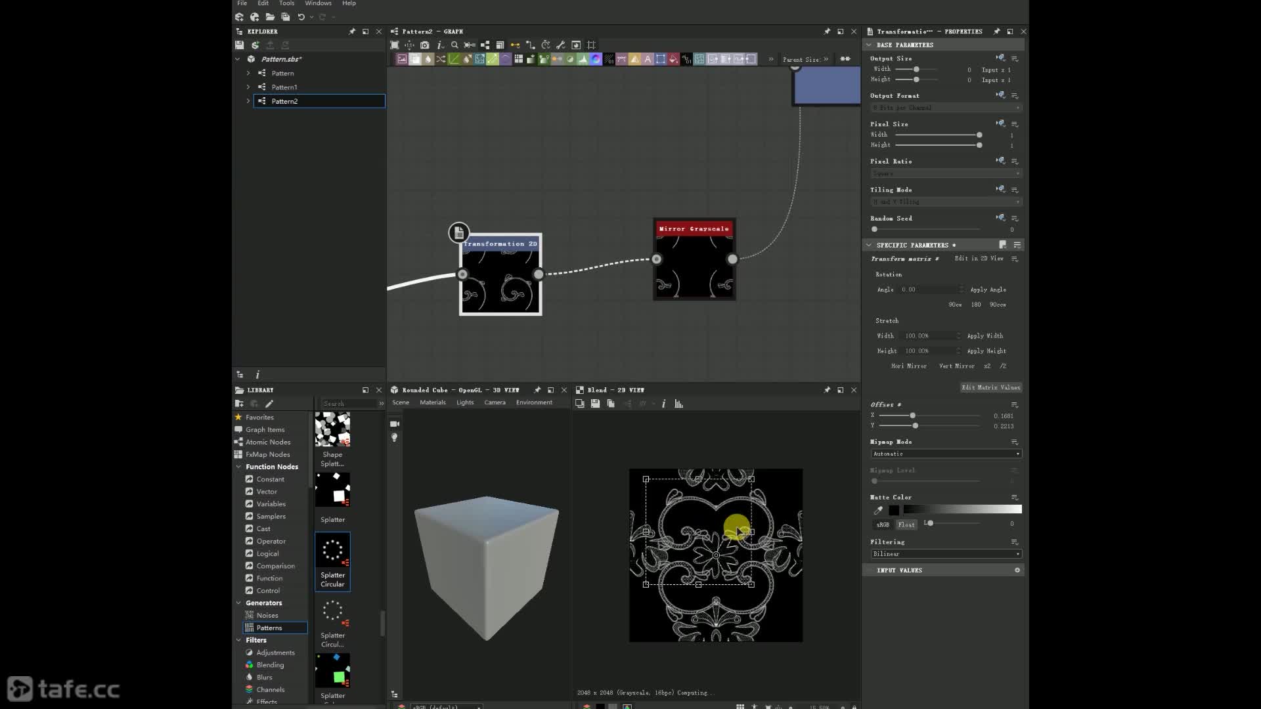Collapse the Generators library group
Image resolution: width=1261 pixels, height=709 pixels.
pos(238,603)
